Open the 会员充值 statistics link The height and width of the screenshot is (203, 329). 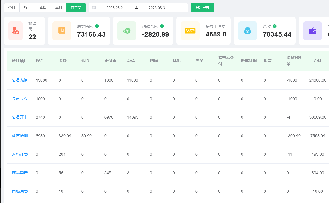[19, 80]
